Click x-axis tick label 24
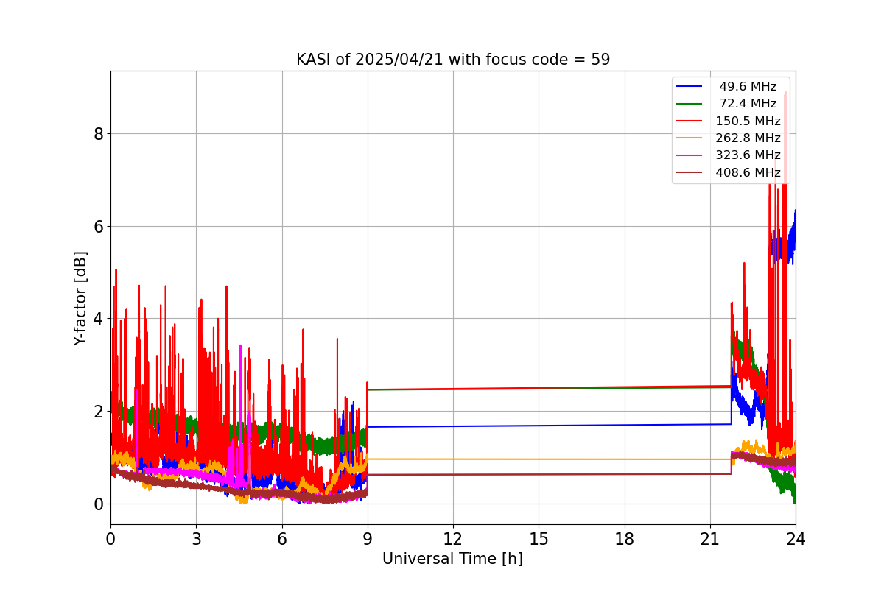 point(796,538)
